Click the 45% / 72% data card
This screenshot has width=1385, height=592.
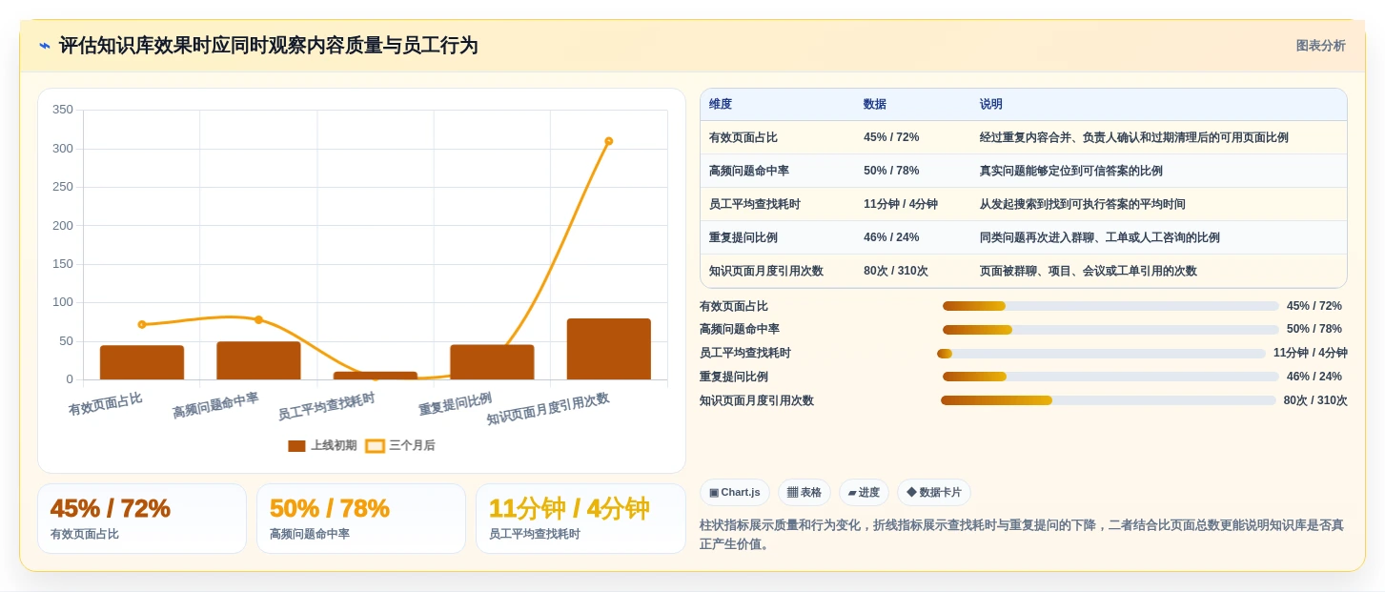142,519
